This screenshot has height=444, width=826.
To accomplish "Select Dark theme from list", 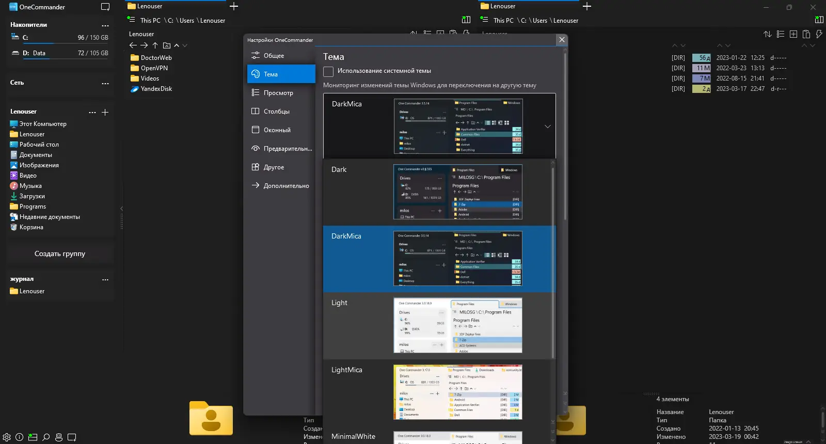I will click(x=437, y=192).
